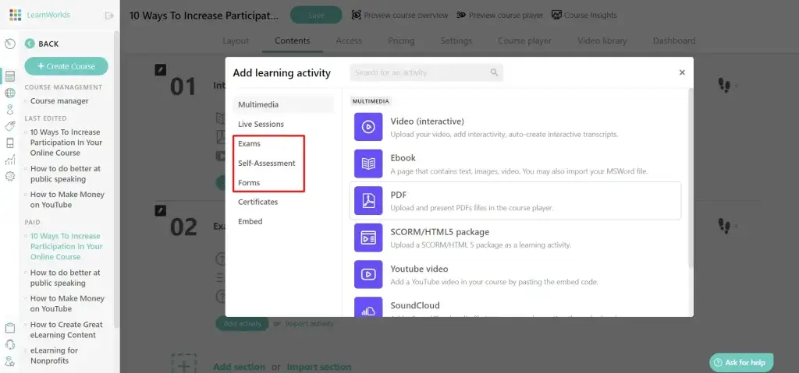Switch to the Pricing tab
The image size is (799, 373).
pyautogui.click(x=401, y=40)
